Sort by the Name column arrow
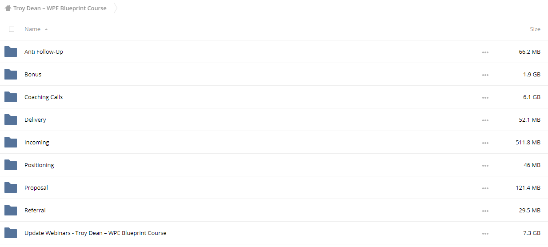Viewport: 548px width, 247px height. click(x=46, y=29)
